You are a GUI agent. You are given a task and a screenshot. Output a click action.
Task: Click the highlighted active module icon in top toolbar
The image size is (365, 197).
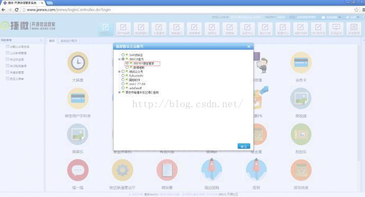(106, 29)
